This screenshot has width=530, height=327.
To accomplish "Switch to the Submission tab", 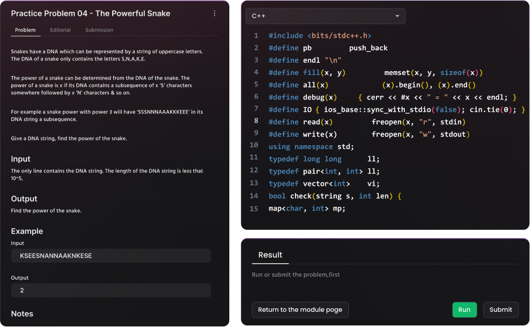I will click(x=99, y=30).
